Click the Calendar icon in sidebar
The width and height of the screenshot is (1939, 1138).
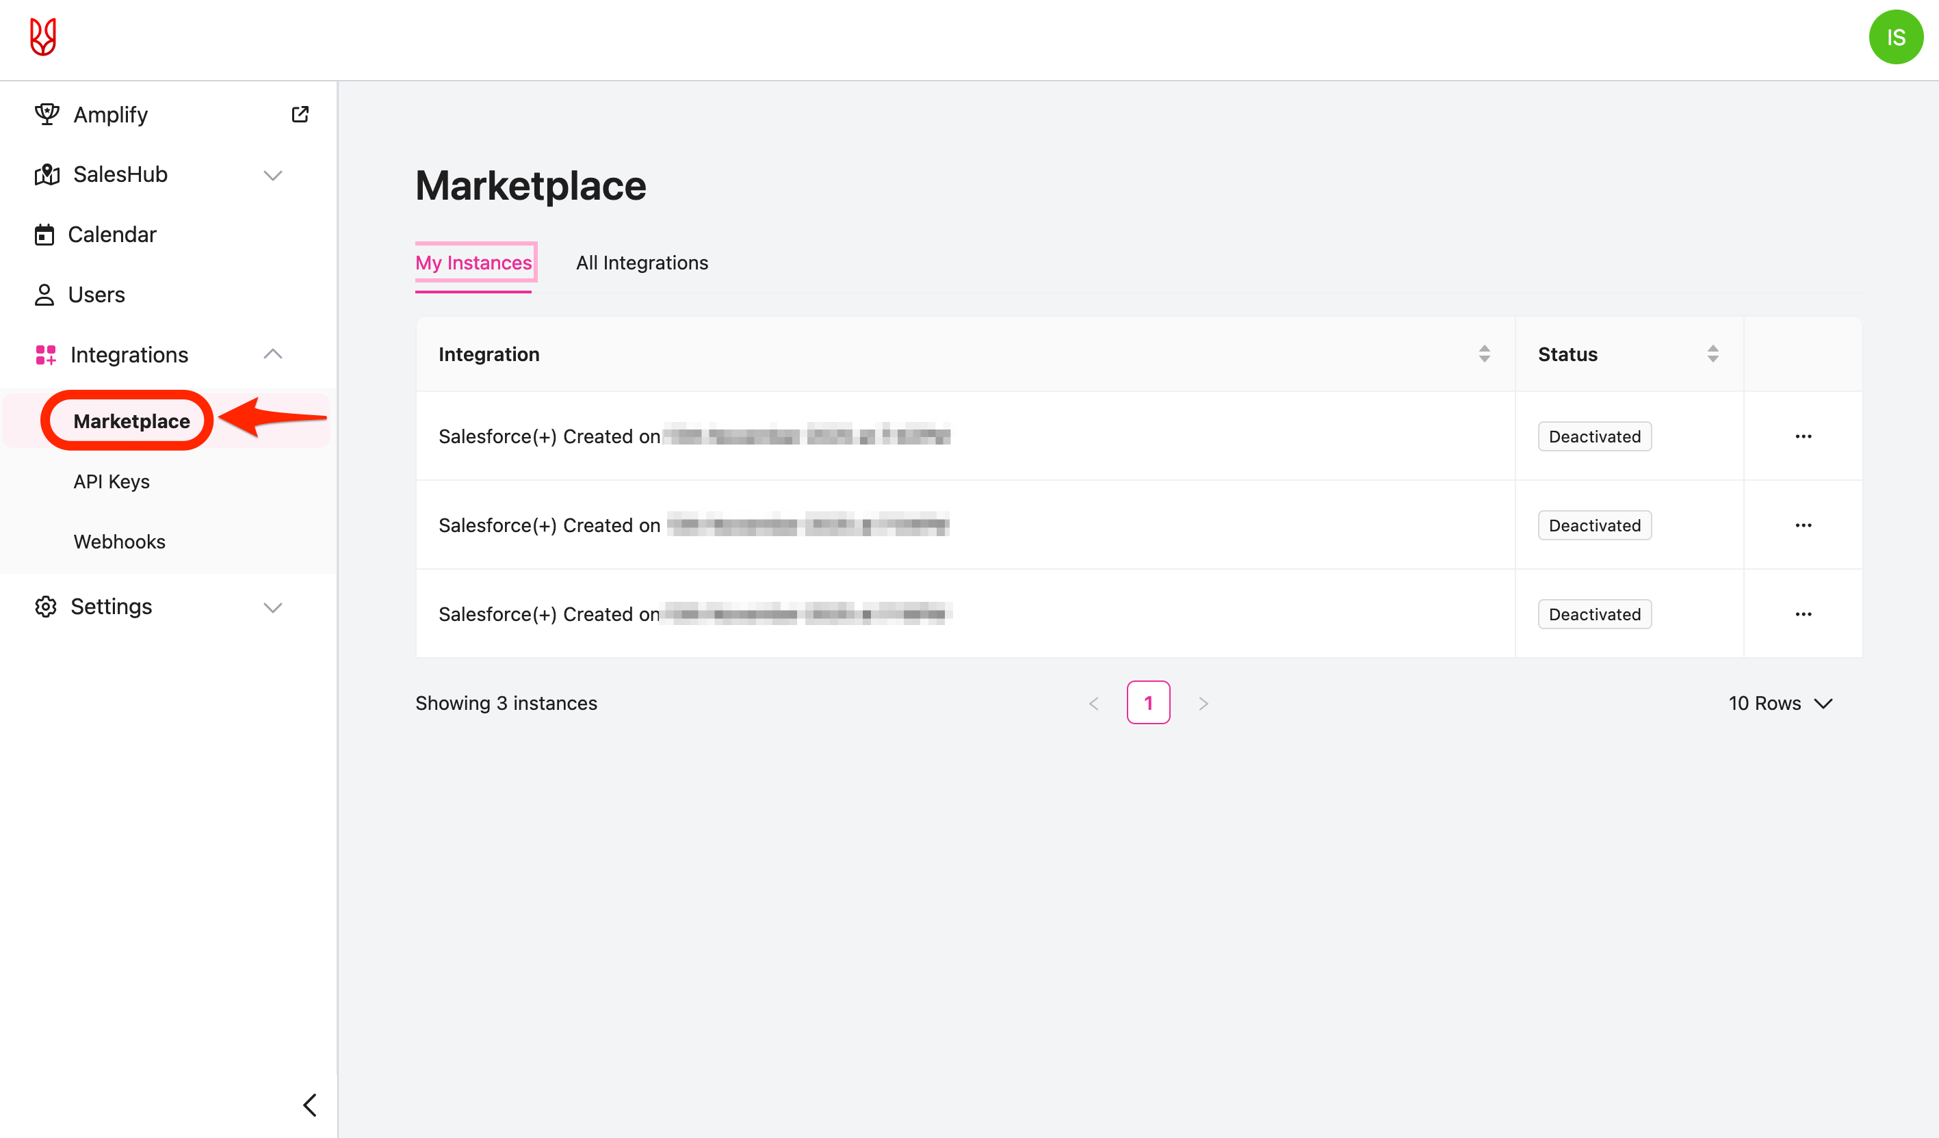point(44,235)
